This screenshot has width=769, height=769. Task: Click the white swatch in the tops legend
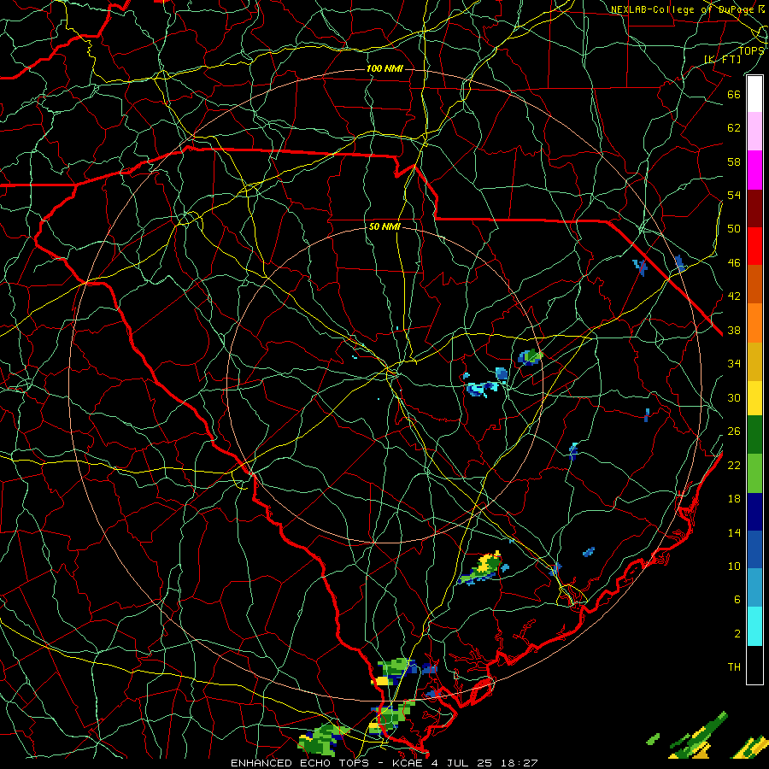pos(754,94)
